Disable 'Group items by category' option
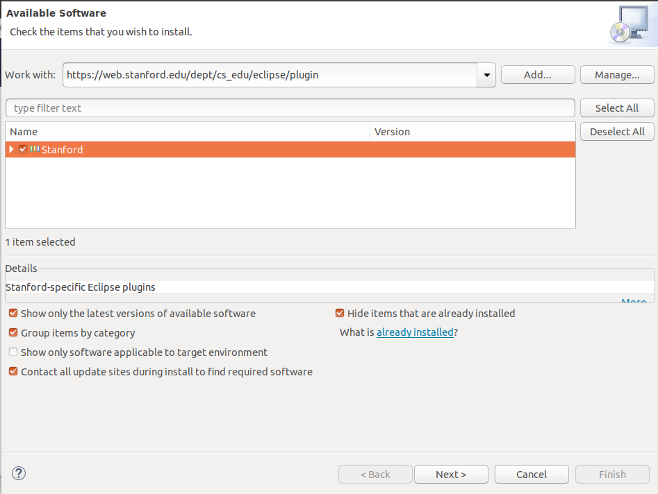 tap(13, 333)
